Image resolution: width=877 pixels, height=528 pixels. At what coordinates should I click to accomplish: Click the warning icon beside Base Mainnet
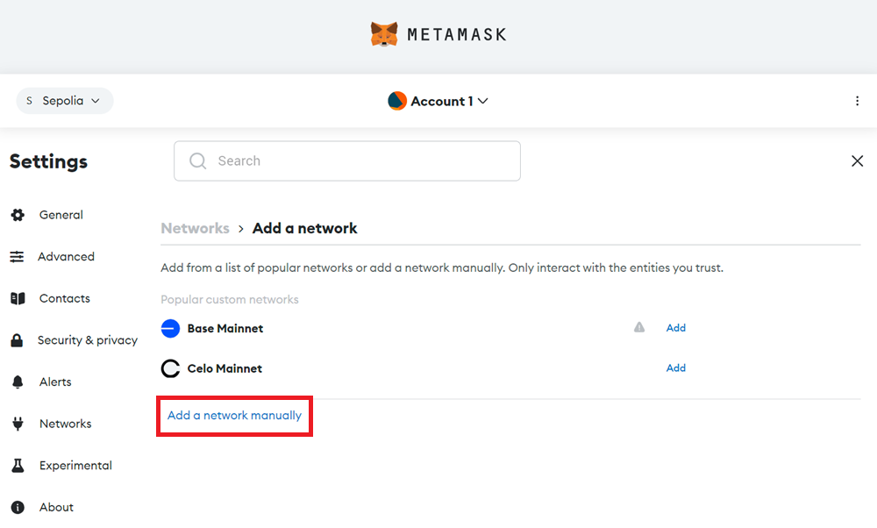638,327
